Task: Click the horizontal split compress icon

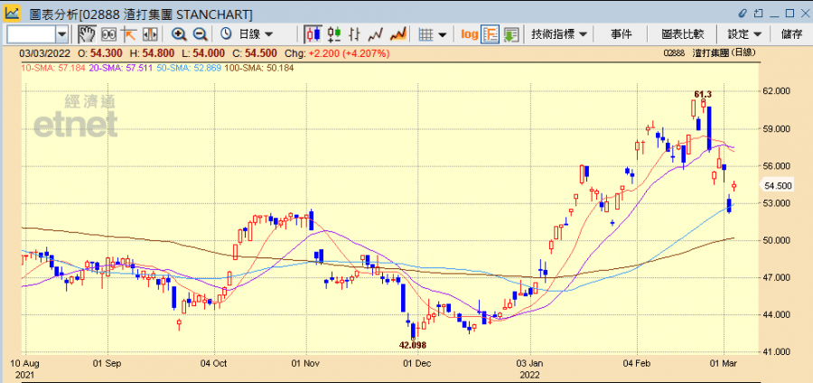Action: coord(150,34)
